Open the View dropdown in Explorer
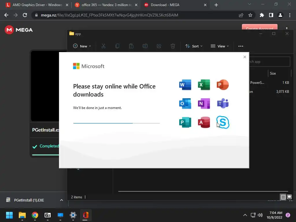 (220, 46)
